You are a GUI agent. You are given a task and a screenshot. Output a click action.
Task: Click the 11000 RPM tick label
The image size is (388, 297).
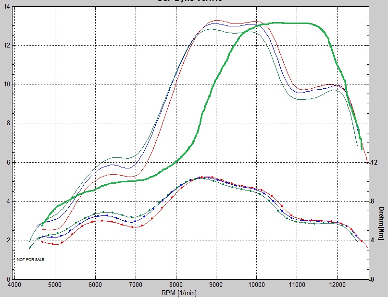click(x=297, y=284)
